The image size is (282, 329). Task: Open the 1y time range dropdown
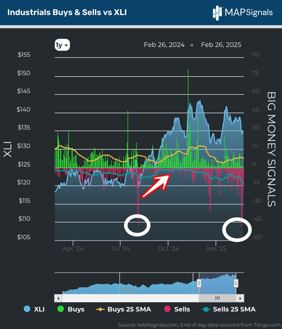[62, 45]
